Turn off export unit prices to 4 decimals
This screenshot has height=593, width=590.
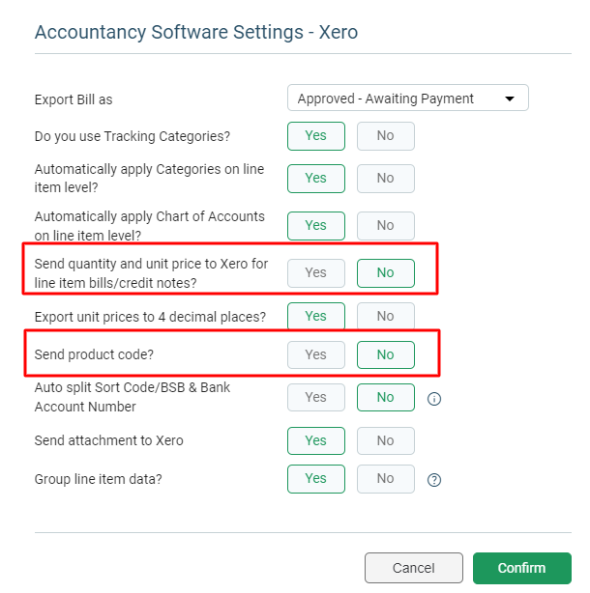click(x=386, y=316)
